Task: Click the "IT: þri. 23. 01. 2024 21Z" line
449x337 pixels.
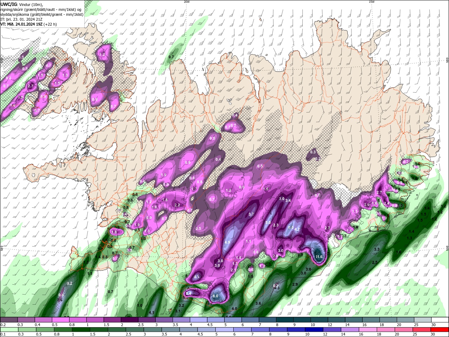Action: click(x=22, y=19)
